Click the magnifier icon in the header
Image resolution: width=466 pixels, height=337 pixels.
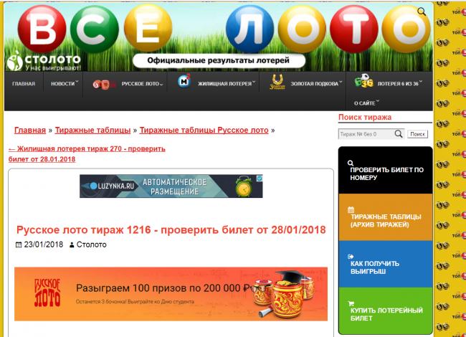tap(422, 11)
